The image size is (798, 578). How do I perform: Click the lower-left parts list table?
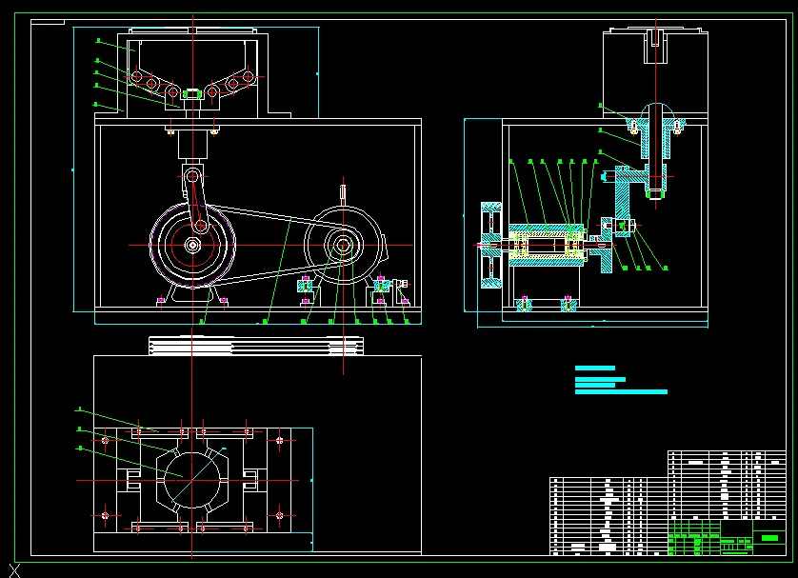[608, 516]
